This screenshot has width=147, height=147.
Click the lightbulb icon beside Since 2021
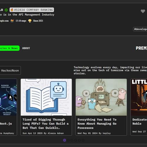30,21
